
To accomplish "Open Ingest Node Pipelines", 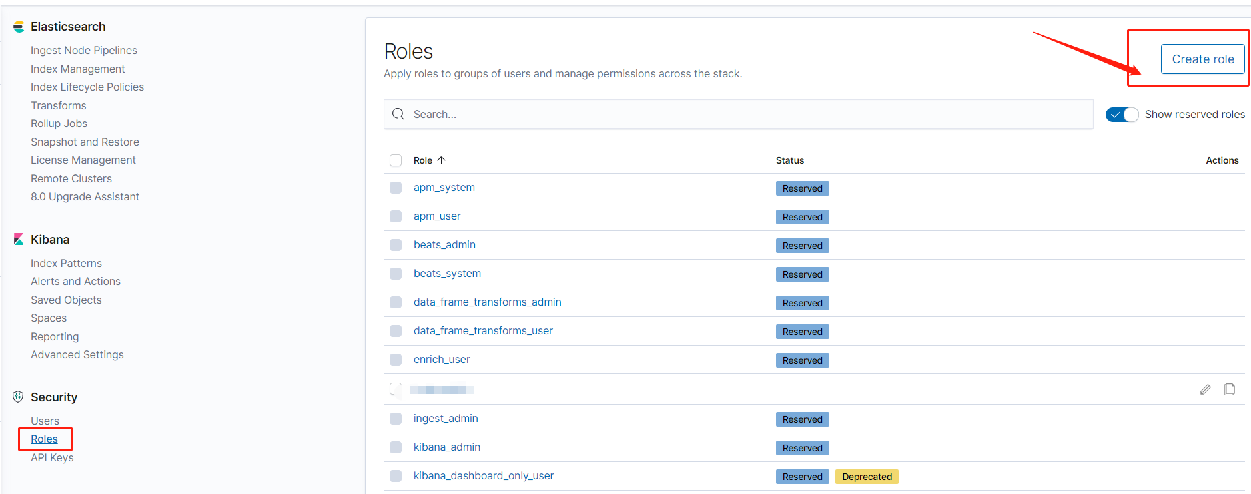I will coord(84,50).
